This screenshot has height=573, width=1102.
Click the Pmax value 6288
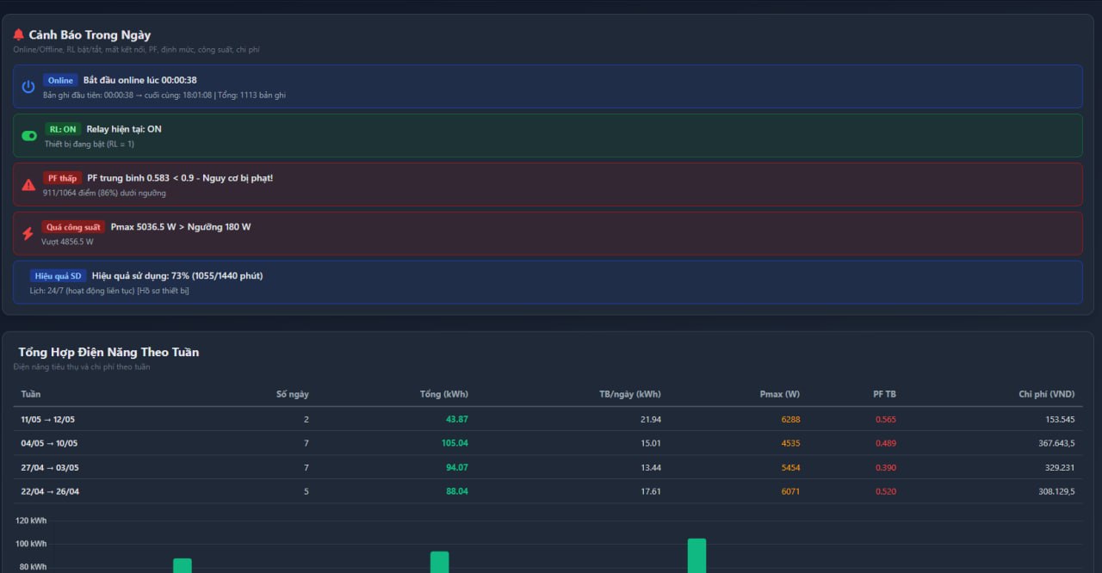click(x=790, y=419)
